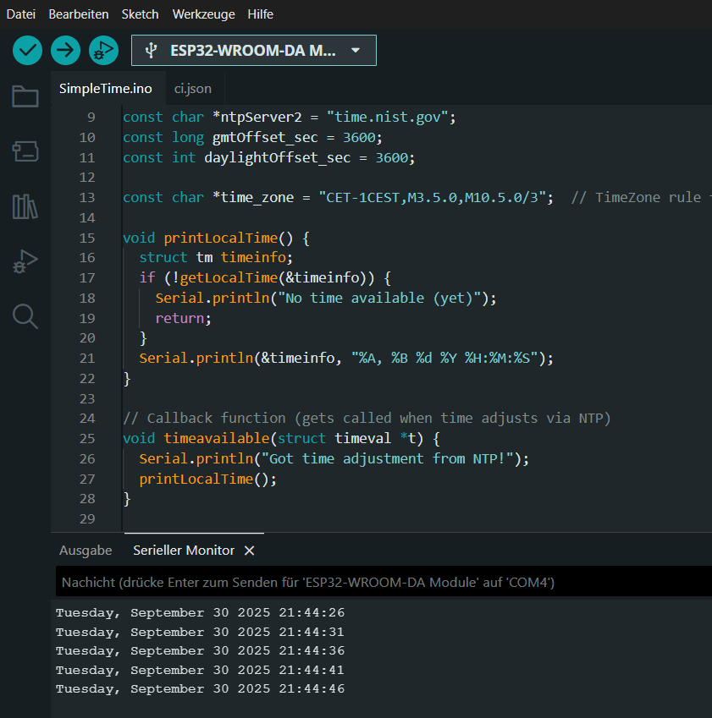Open the Sketch menu
Image resolution: width=712 pixels, height=718 pixels.
140,14
